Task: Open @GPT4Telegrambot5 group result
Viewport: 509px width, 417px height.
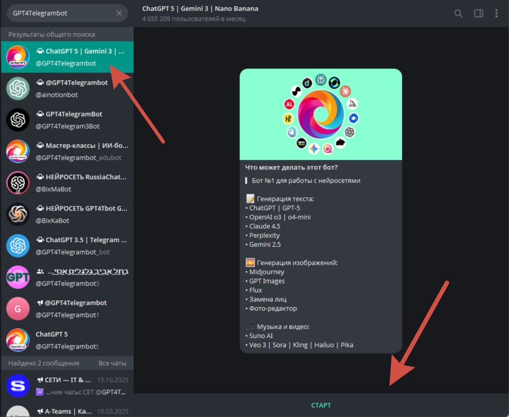Action: (x=67, y=277)
